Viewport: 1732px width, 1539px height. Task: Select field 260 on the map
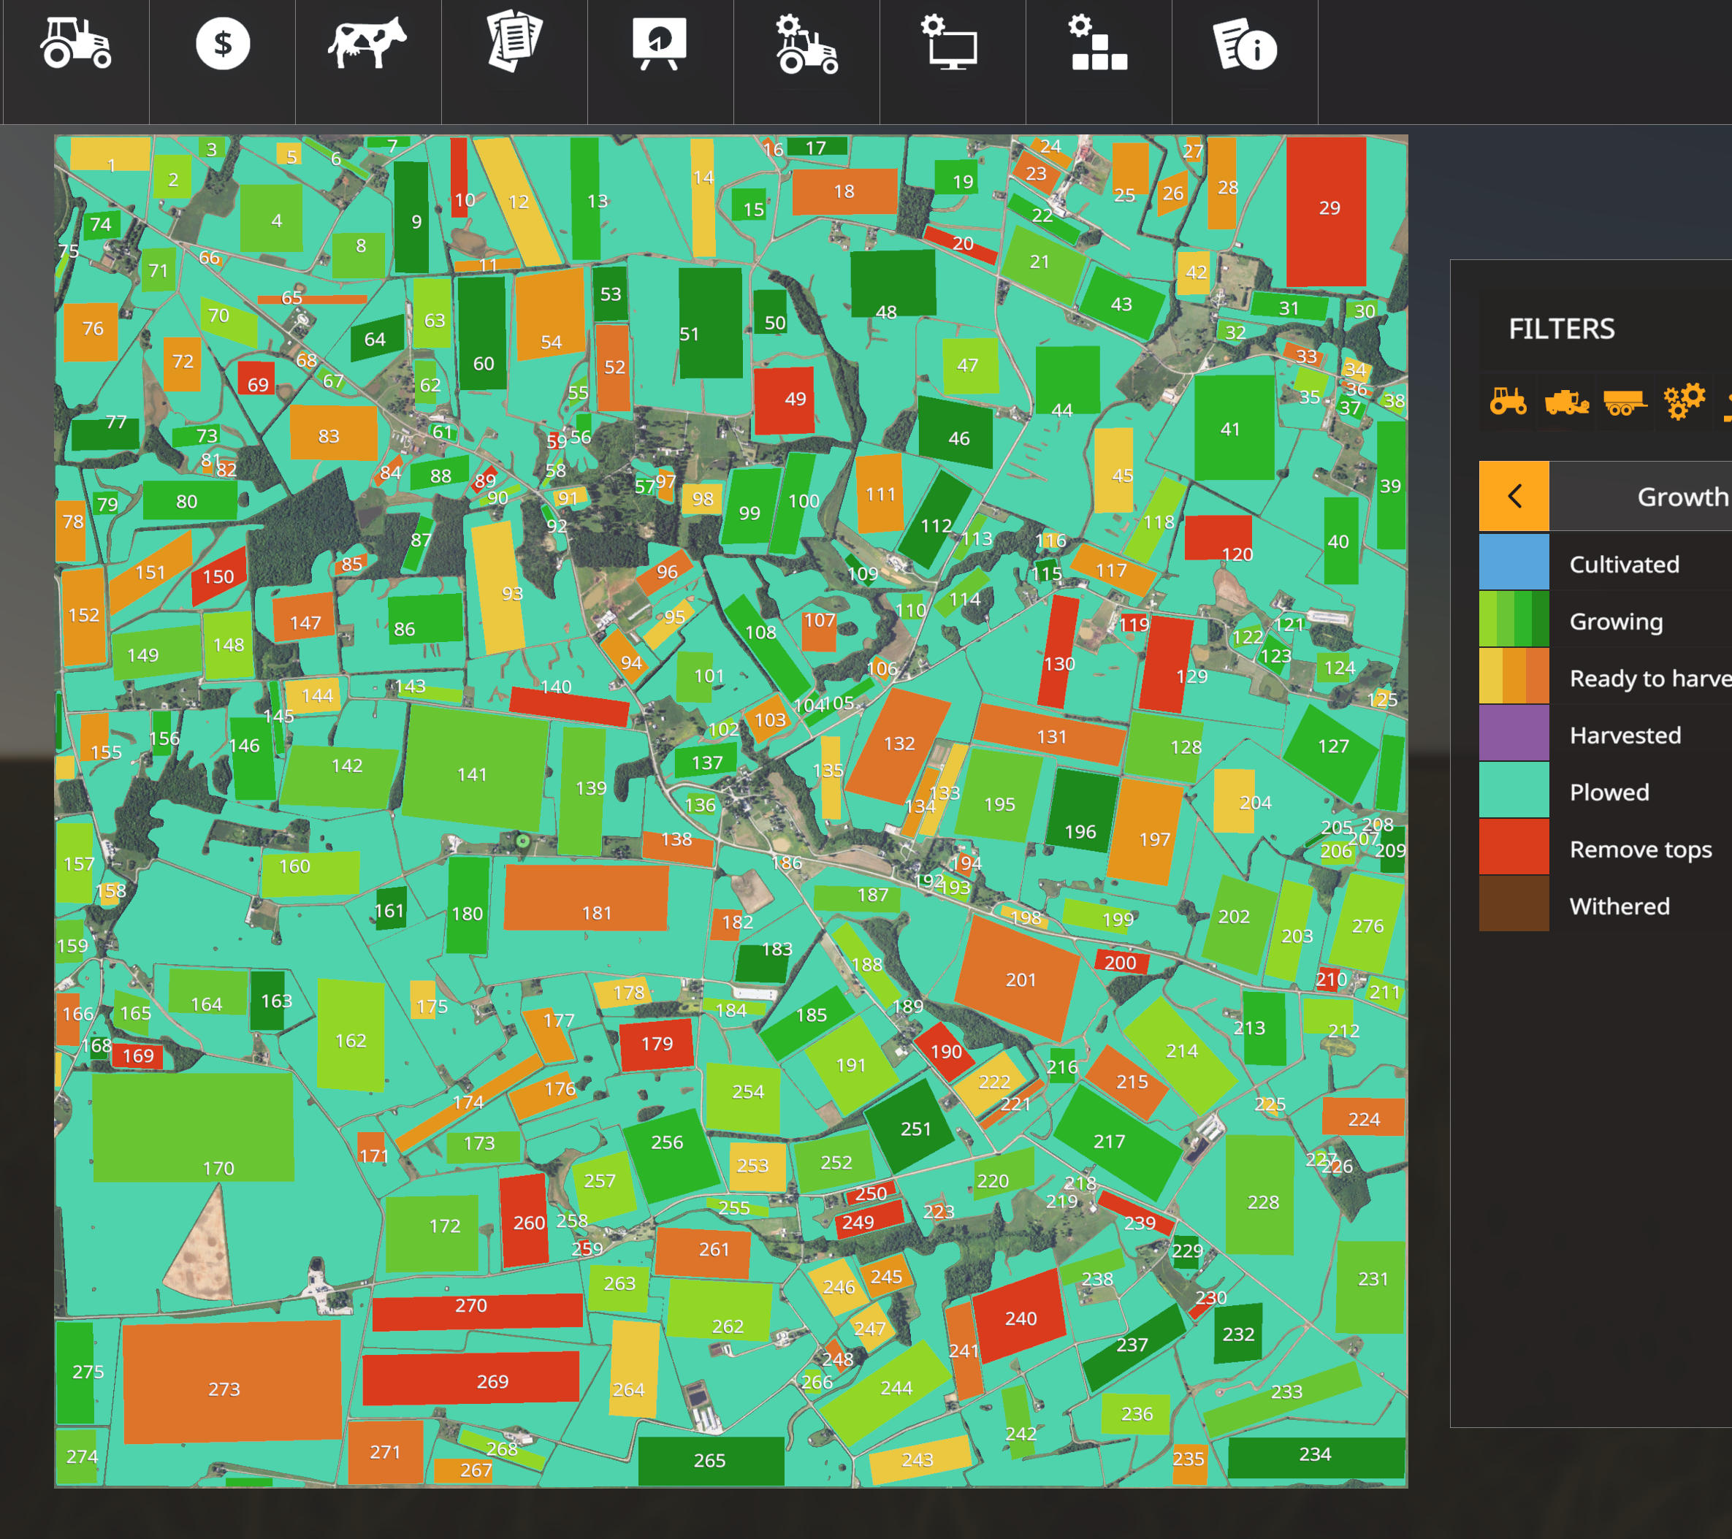pyautogui.click(x=524, y=1221)
